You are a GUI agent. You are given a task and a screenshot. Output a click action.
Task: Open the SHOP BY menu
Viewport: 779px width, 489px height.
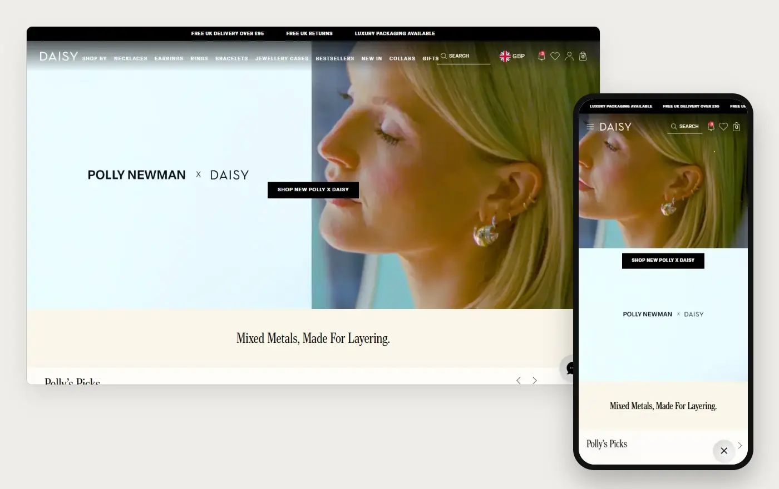point(95,58)
